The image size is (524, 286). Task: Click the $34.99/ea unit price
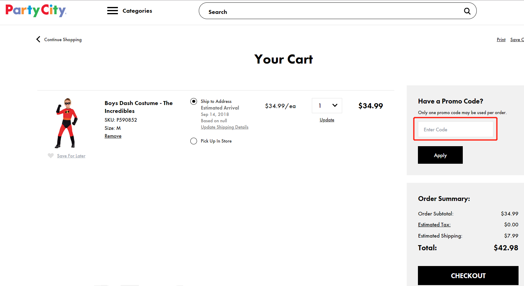tap(280, 106)
